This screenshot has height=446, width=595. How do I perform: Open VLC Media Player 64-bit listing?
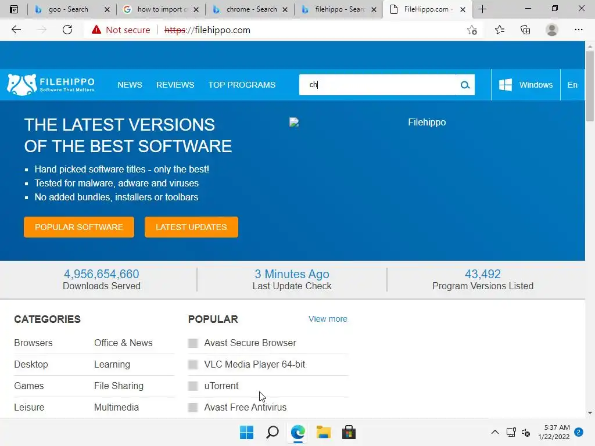coord(255,365)
